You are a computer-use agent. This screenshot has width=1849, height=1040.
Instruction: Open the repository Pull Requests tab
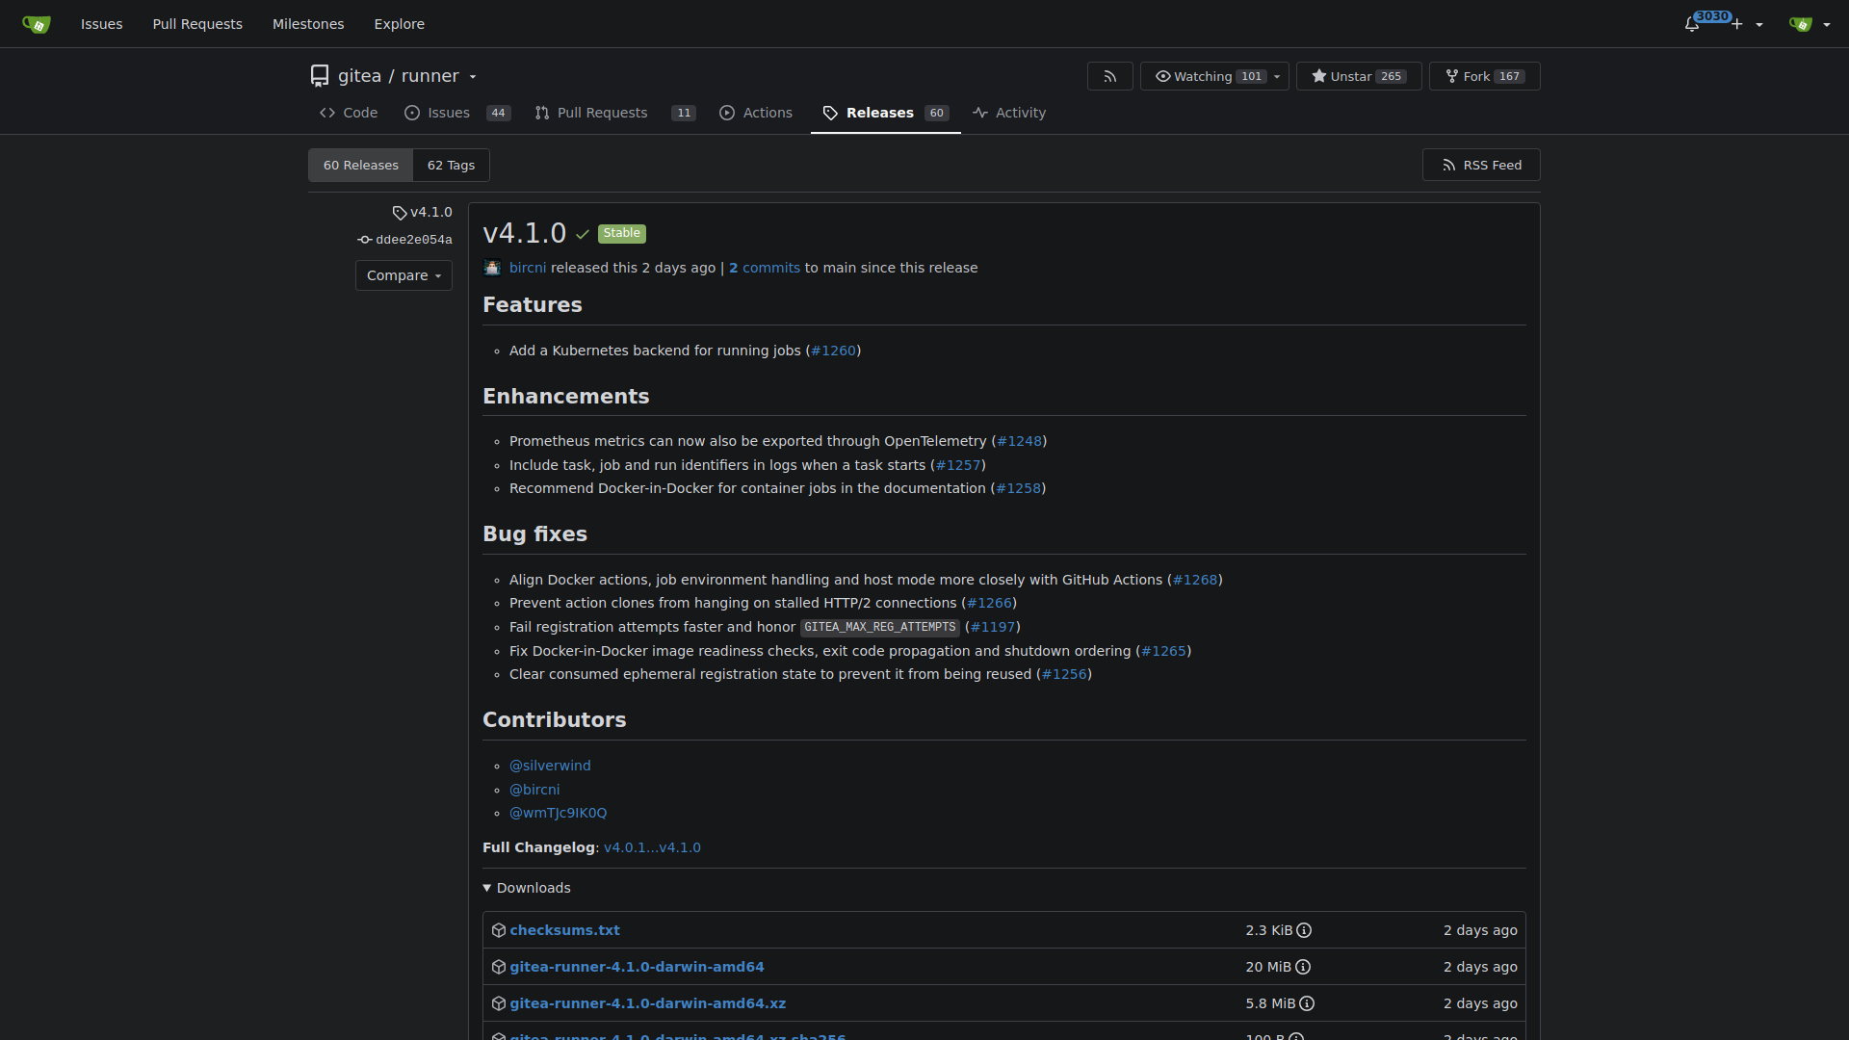pos(614,113)
